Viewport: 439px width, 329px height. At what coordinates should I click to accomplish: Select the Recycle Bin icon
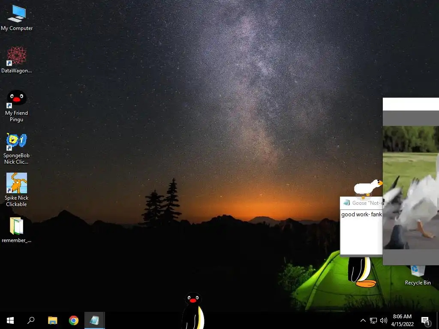[418, 275]
